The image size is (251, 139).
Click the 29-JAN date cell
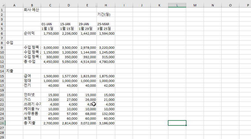[x=87, y=24]
